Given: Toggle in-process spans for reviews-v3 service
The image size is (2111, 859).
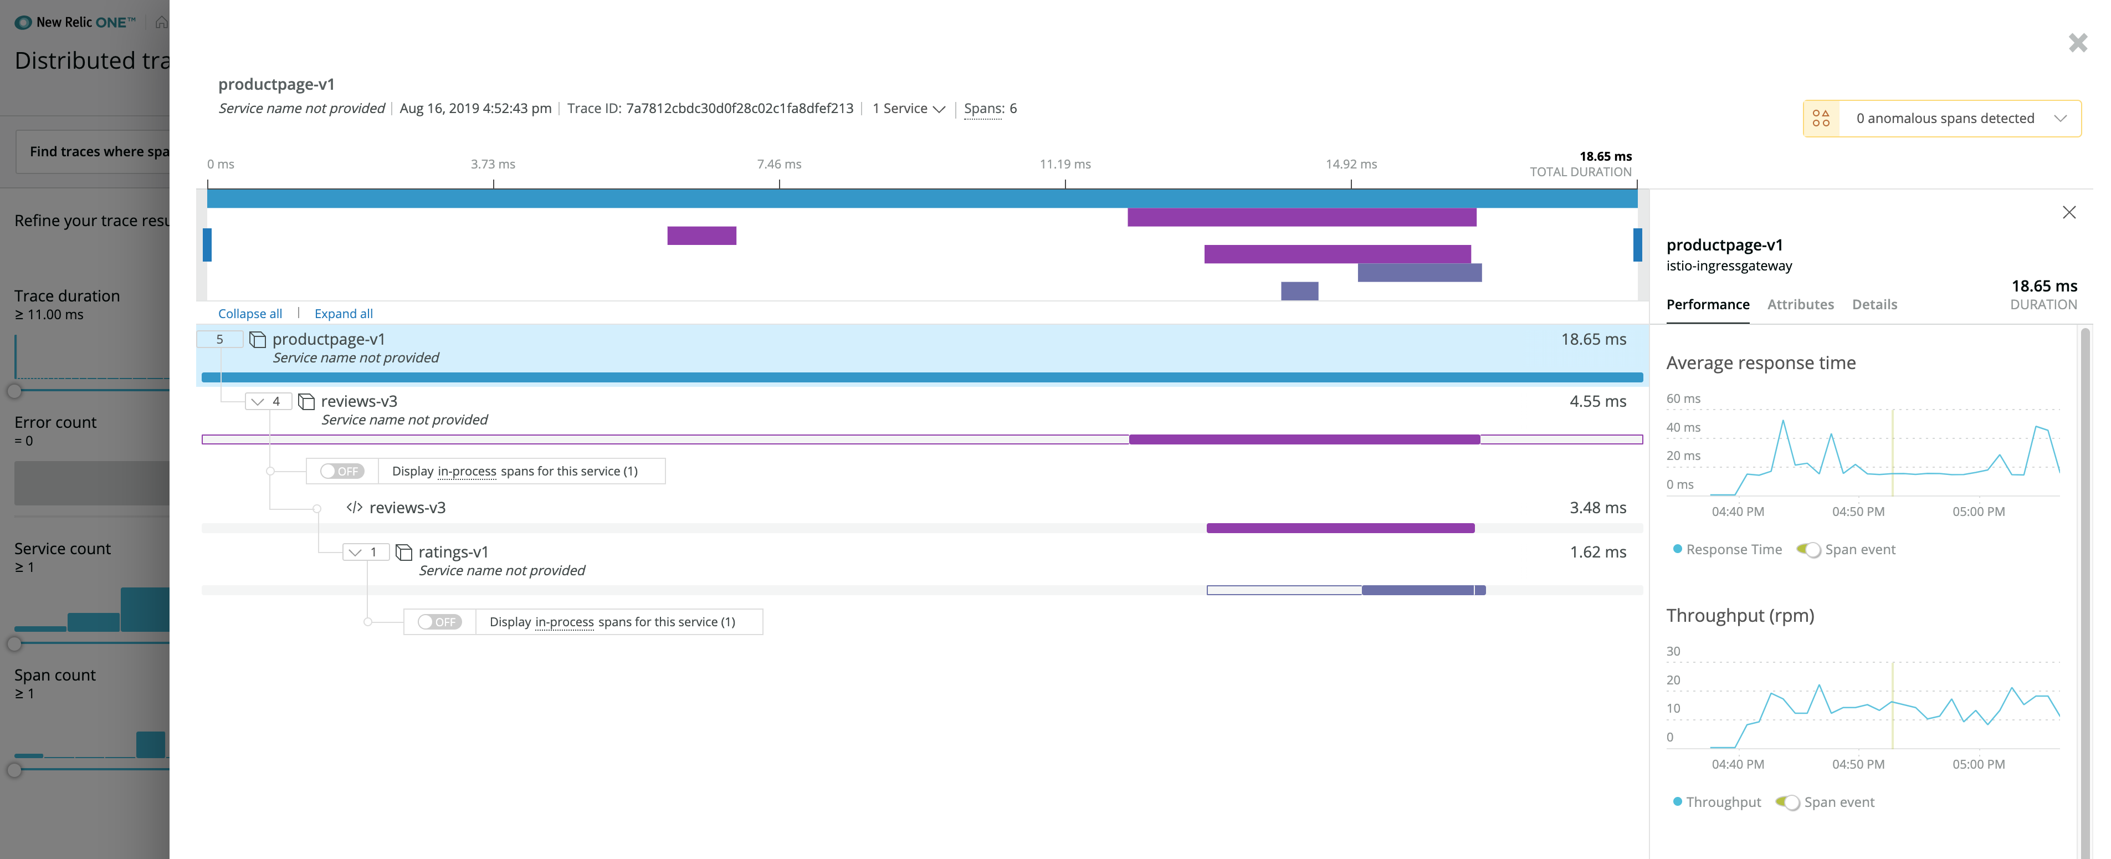Looking at the screenshot, I should click(342, 471).
